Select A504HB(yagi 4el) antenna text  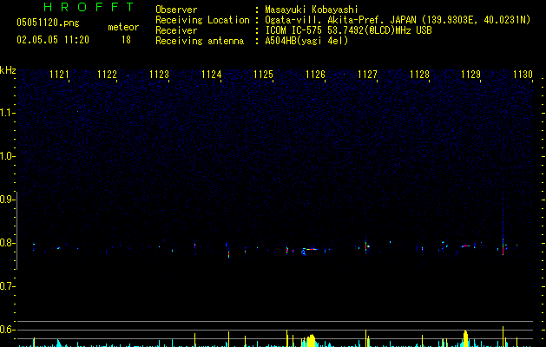[306, 41]
